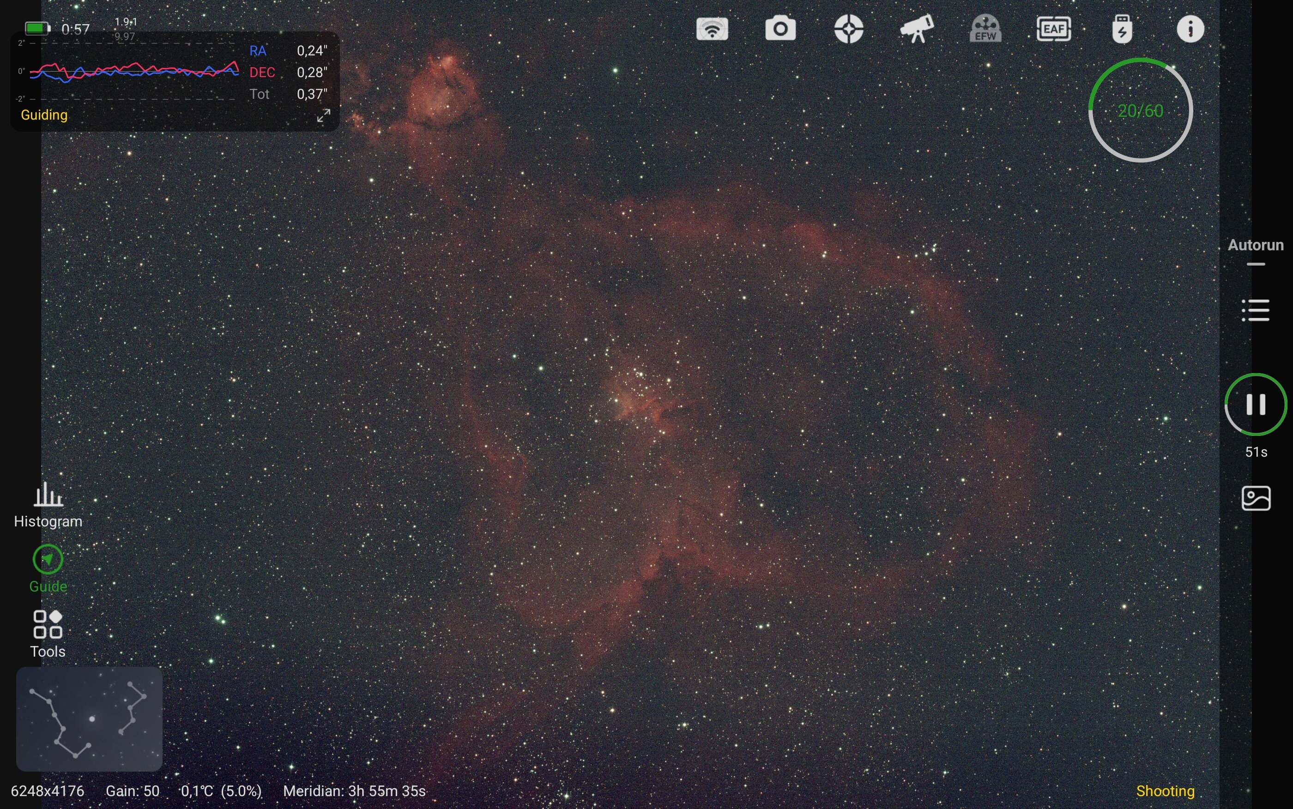The width and height of the screenshot is (1293, 809).
Task: Open the info about icon
Action: pos(1190,29)
